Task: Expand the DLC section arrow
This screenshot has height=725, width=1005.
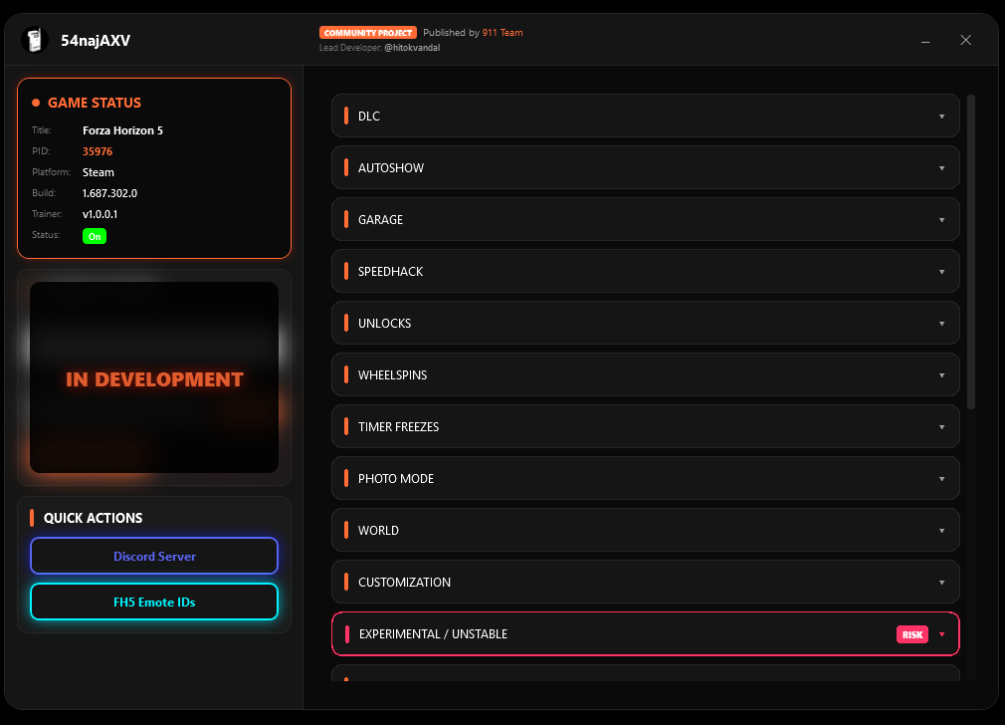Action: 941,117
